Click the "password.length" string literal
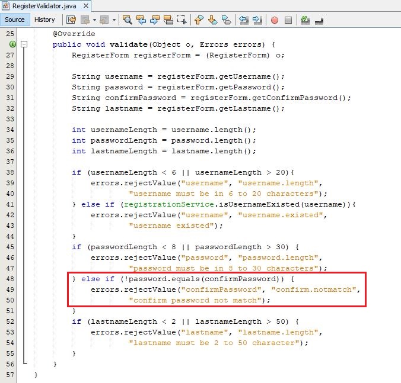401x383 pixels. pos(278,258)
